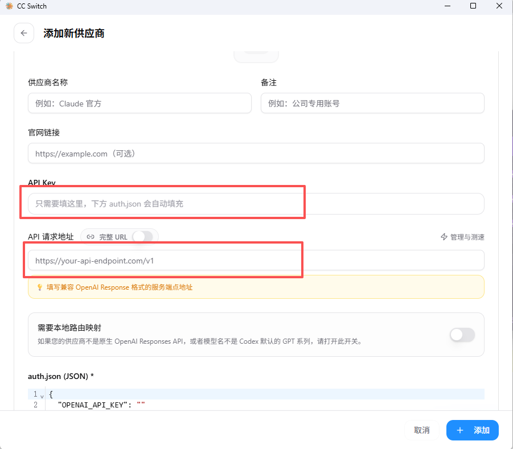Enable the 需要本地路由映射 switch
The image size is (513, 449).
[462, 335]
